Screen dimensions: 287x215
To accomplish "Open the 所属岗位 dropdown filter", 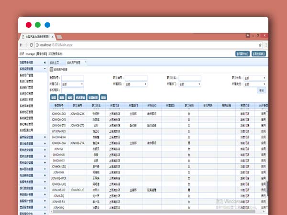I will tap(254, 84).
